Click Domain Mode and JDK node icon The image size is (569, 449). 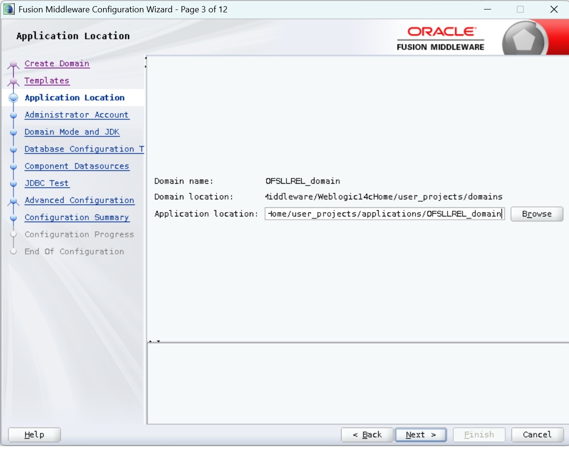click(13, 132)
